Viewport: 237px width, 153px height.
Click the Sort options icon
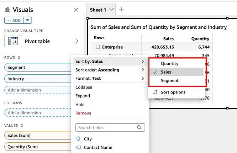coord(155,92)
